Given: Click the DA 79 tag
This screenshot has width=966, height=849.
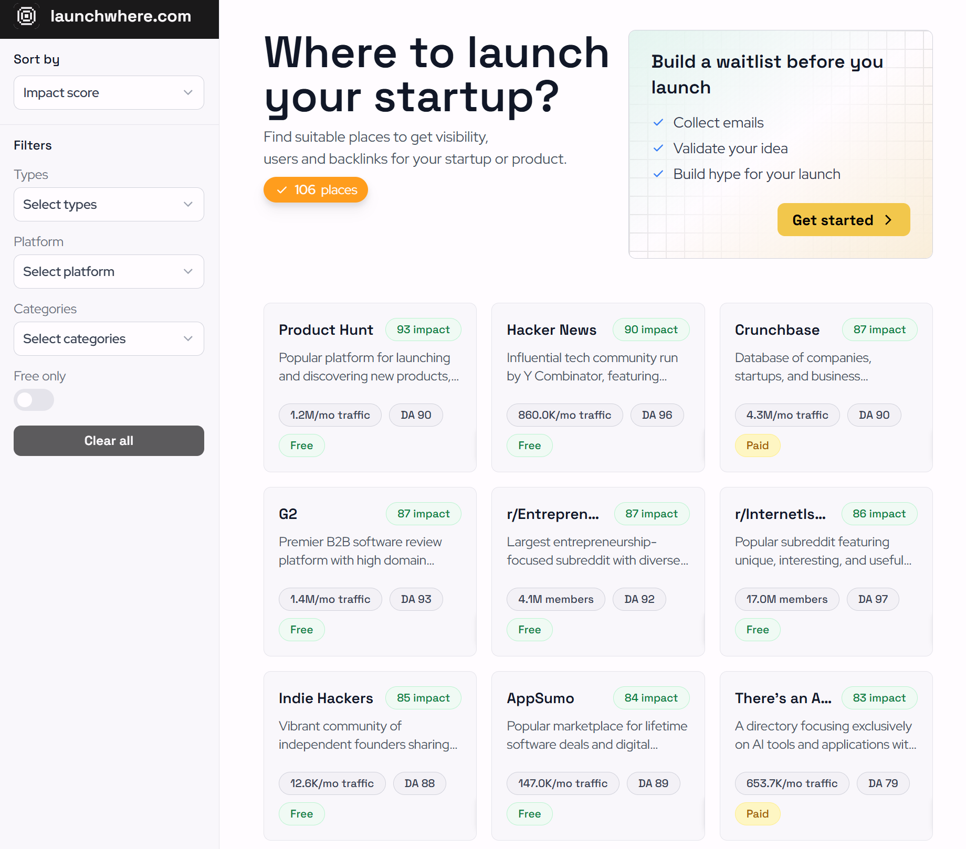Looking at the screenshot, I should 883,783.
